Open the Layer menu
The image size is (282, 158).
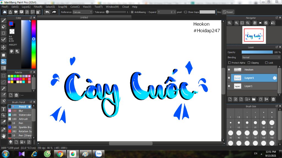click(26, 7)
